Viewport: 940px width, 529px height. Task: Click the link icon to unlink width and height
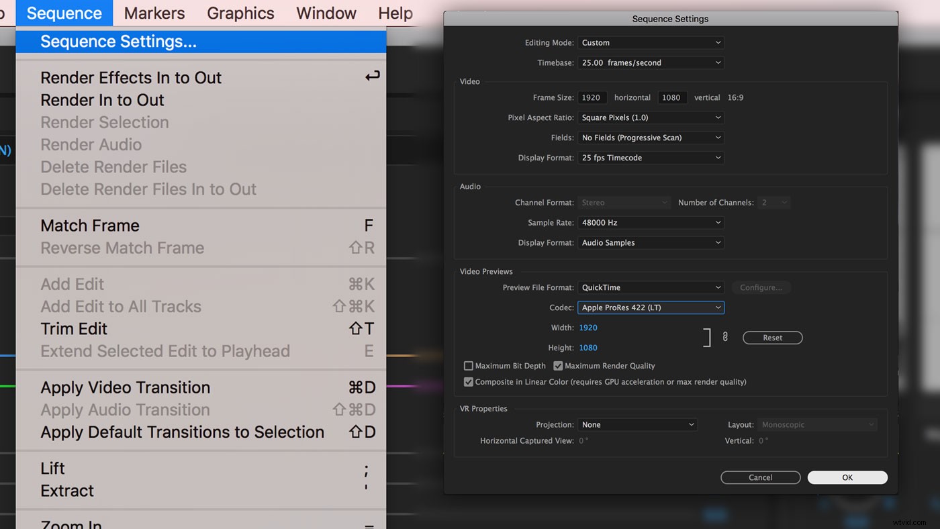(x=726, y=338)
